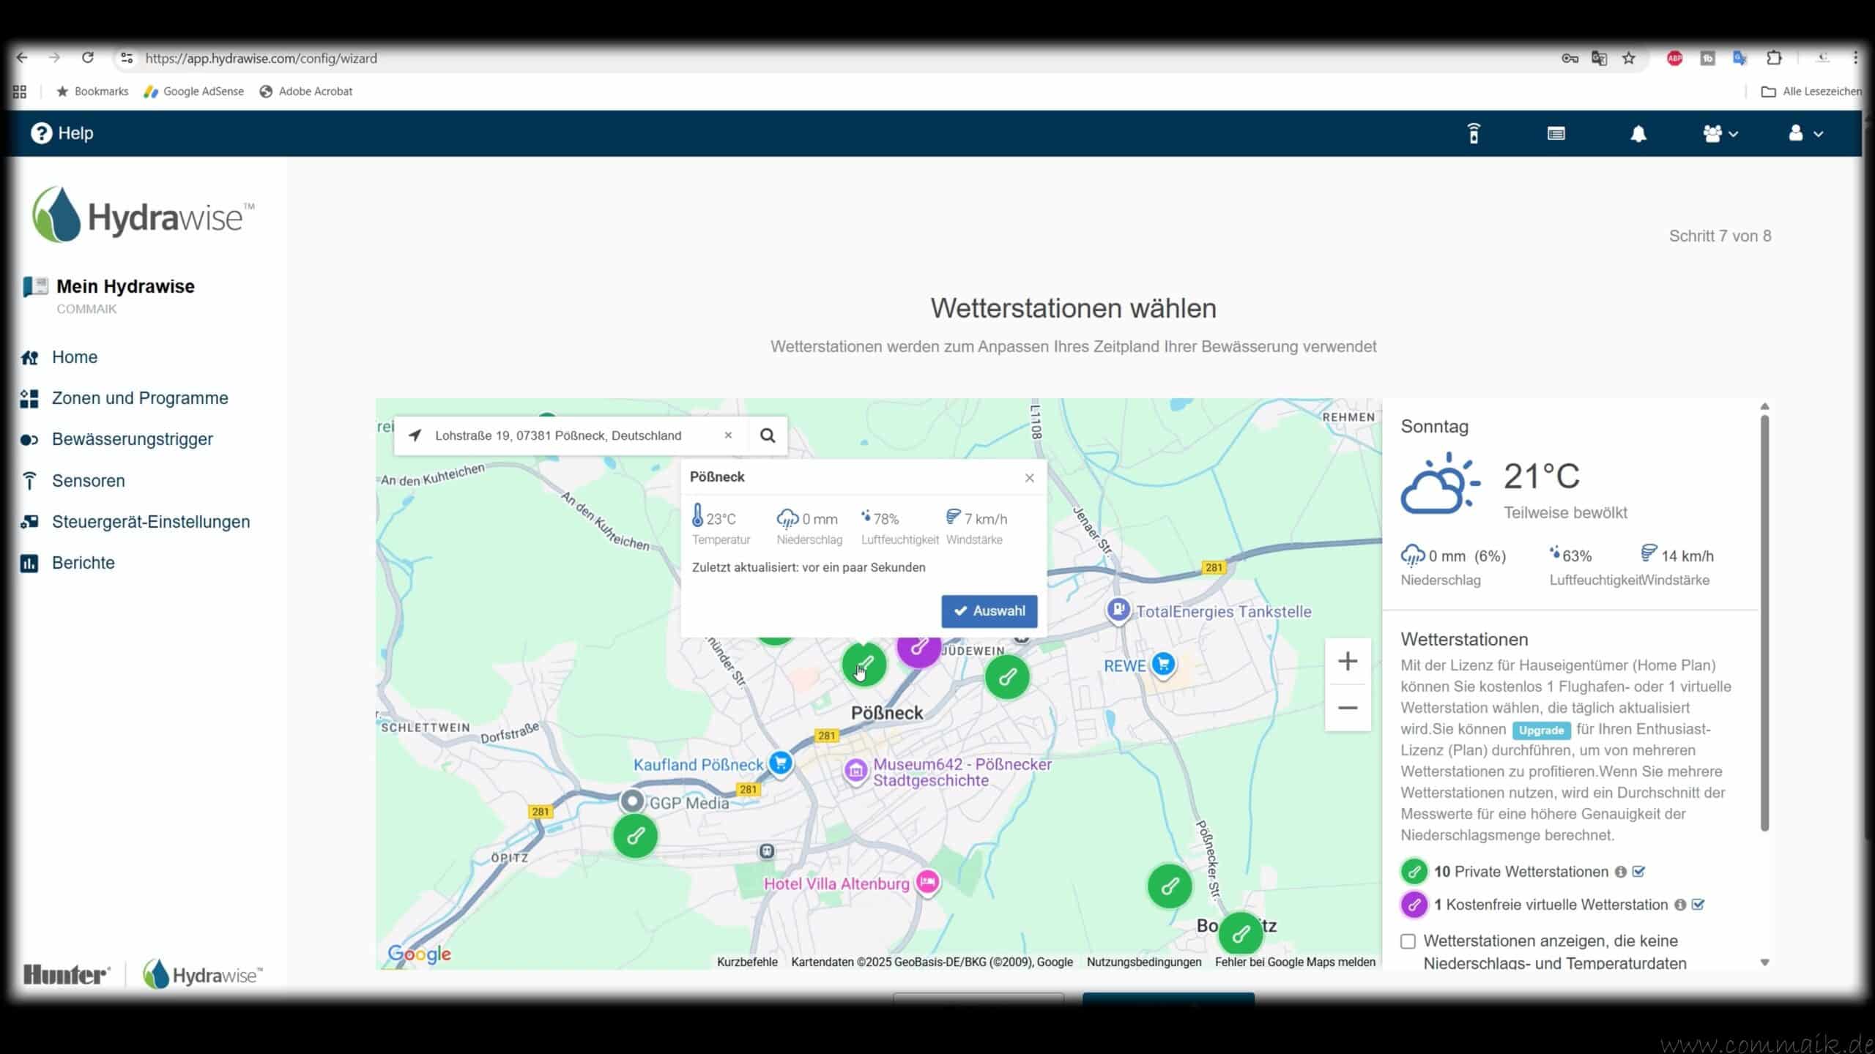Image resolution: width=1875 pixels, height=1054 pixels.
Task: Click the Upgrade badge link
Action: 1541,730
